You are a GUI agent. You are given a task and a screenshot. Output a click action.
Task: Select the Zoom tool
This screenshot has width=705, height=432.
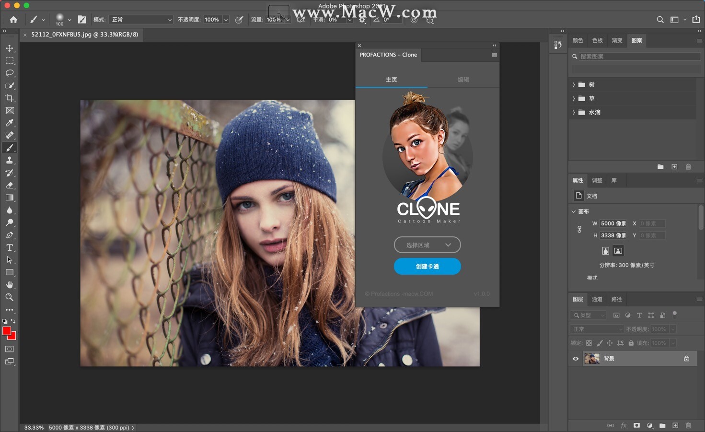coord(10,297)
